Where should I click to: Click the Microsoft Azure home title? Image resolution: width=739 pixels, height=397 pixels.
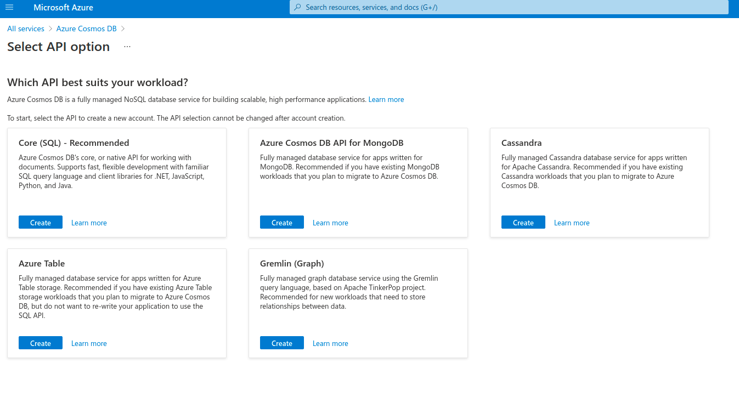point(63,8)
